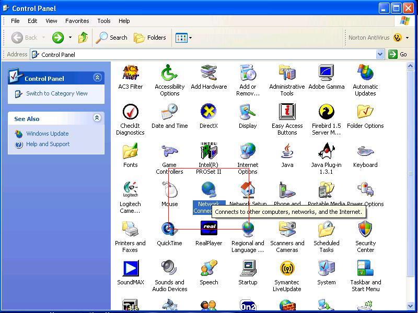Open Administrative Tools

tap(287, 73)
